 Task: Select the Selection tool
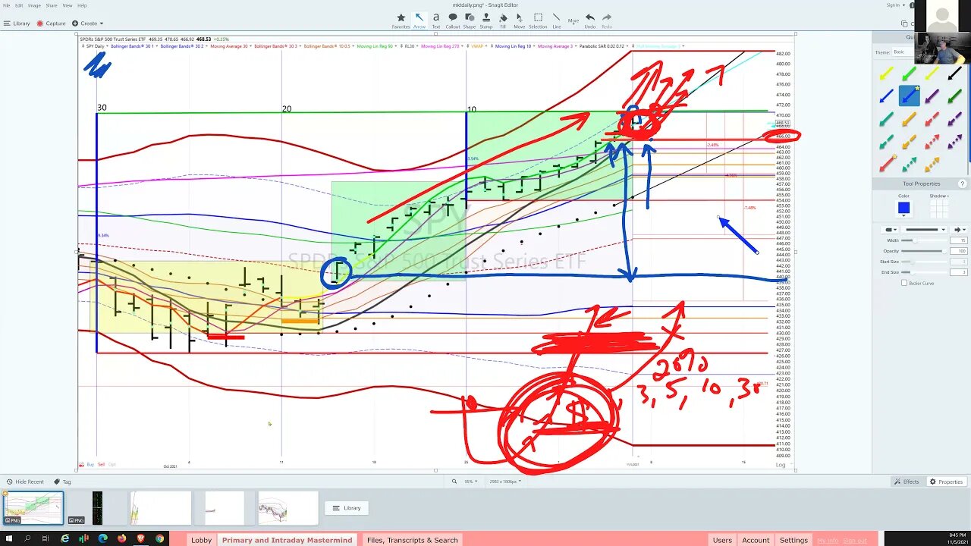[x=538, y=20]
